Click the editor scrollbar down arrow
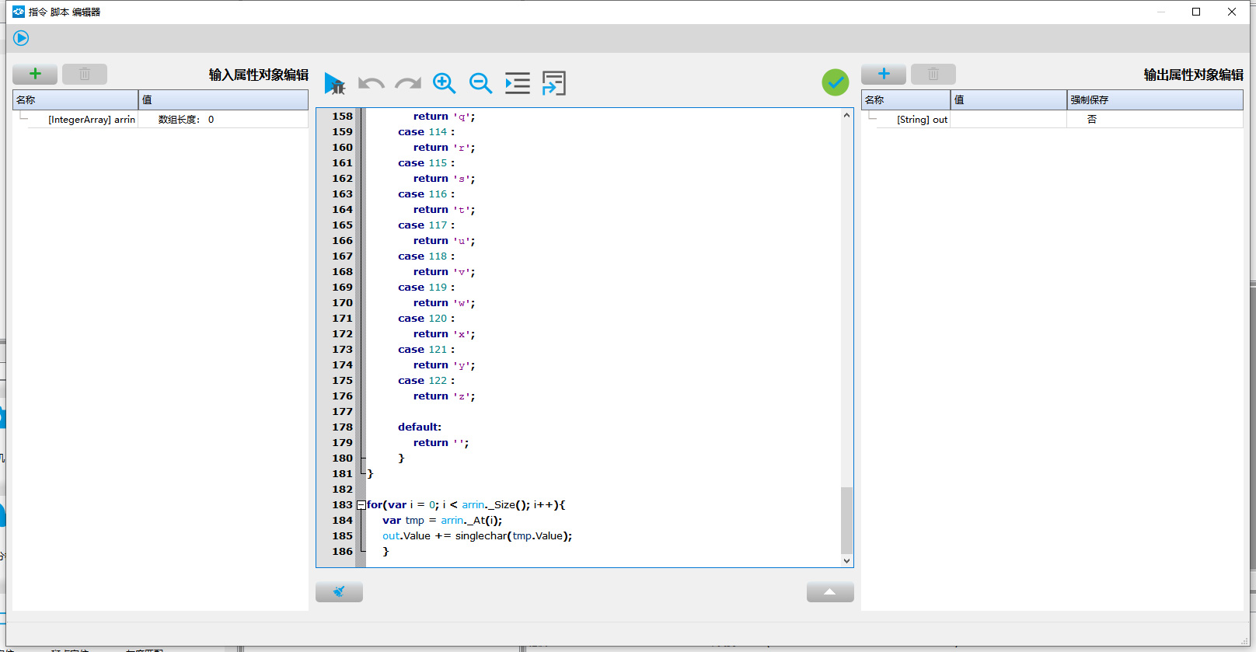 pyautogui.click(x=846, y=560)
